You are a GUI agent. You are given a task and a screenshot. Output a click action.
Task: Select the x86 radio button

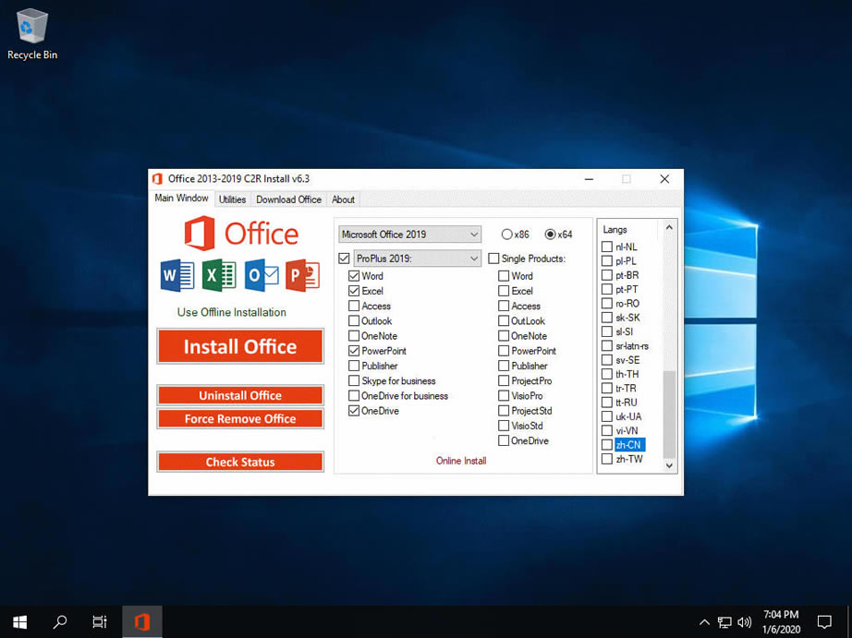pyautogui.click(x=506, y=234)
